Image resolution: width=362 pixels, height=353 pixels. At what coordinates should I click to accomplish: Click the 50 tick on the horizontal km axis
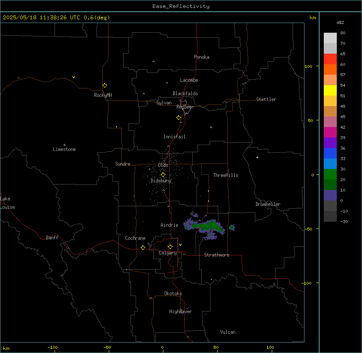(x=216, y=347)
